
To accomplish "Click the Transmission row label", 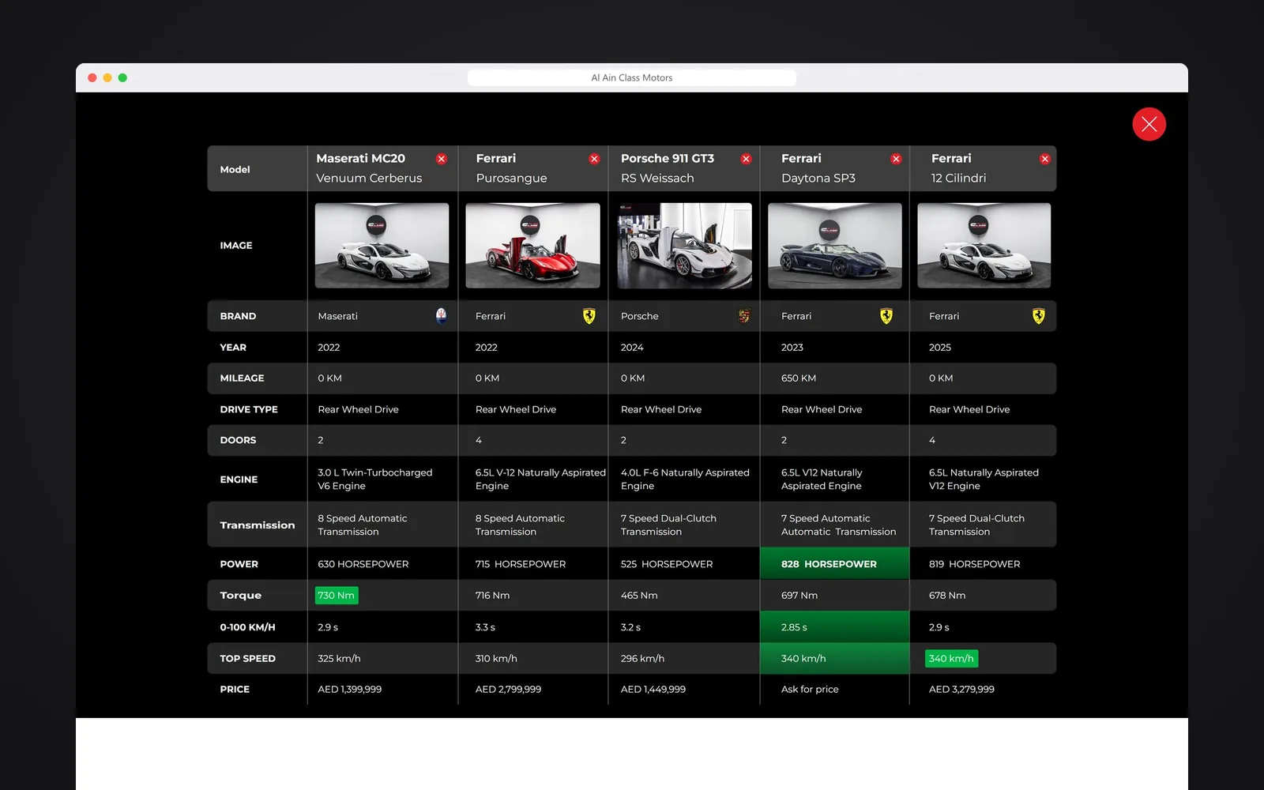I will 258,525.
